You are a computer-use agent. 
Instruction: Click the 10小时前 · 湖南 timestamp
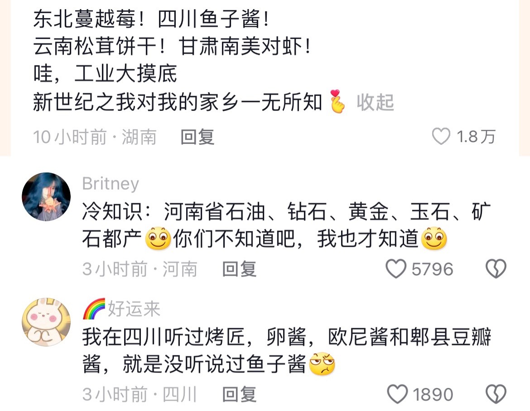tap(95, 137)
